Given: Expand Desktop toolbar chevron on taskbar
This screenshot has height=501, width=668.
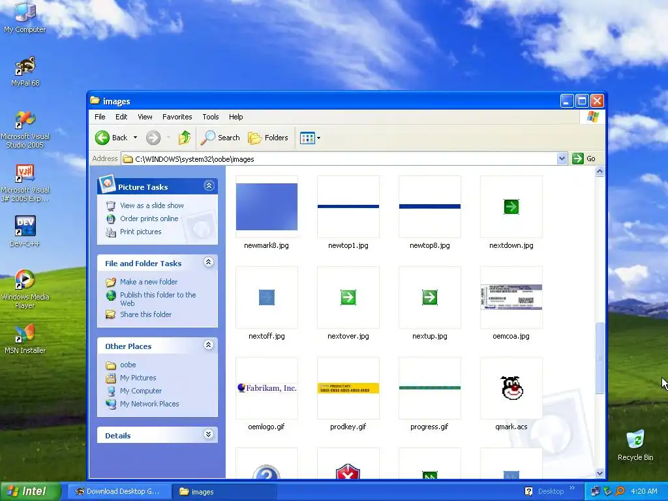Looking at the screenshot, I should (x=571, y=488).
